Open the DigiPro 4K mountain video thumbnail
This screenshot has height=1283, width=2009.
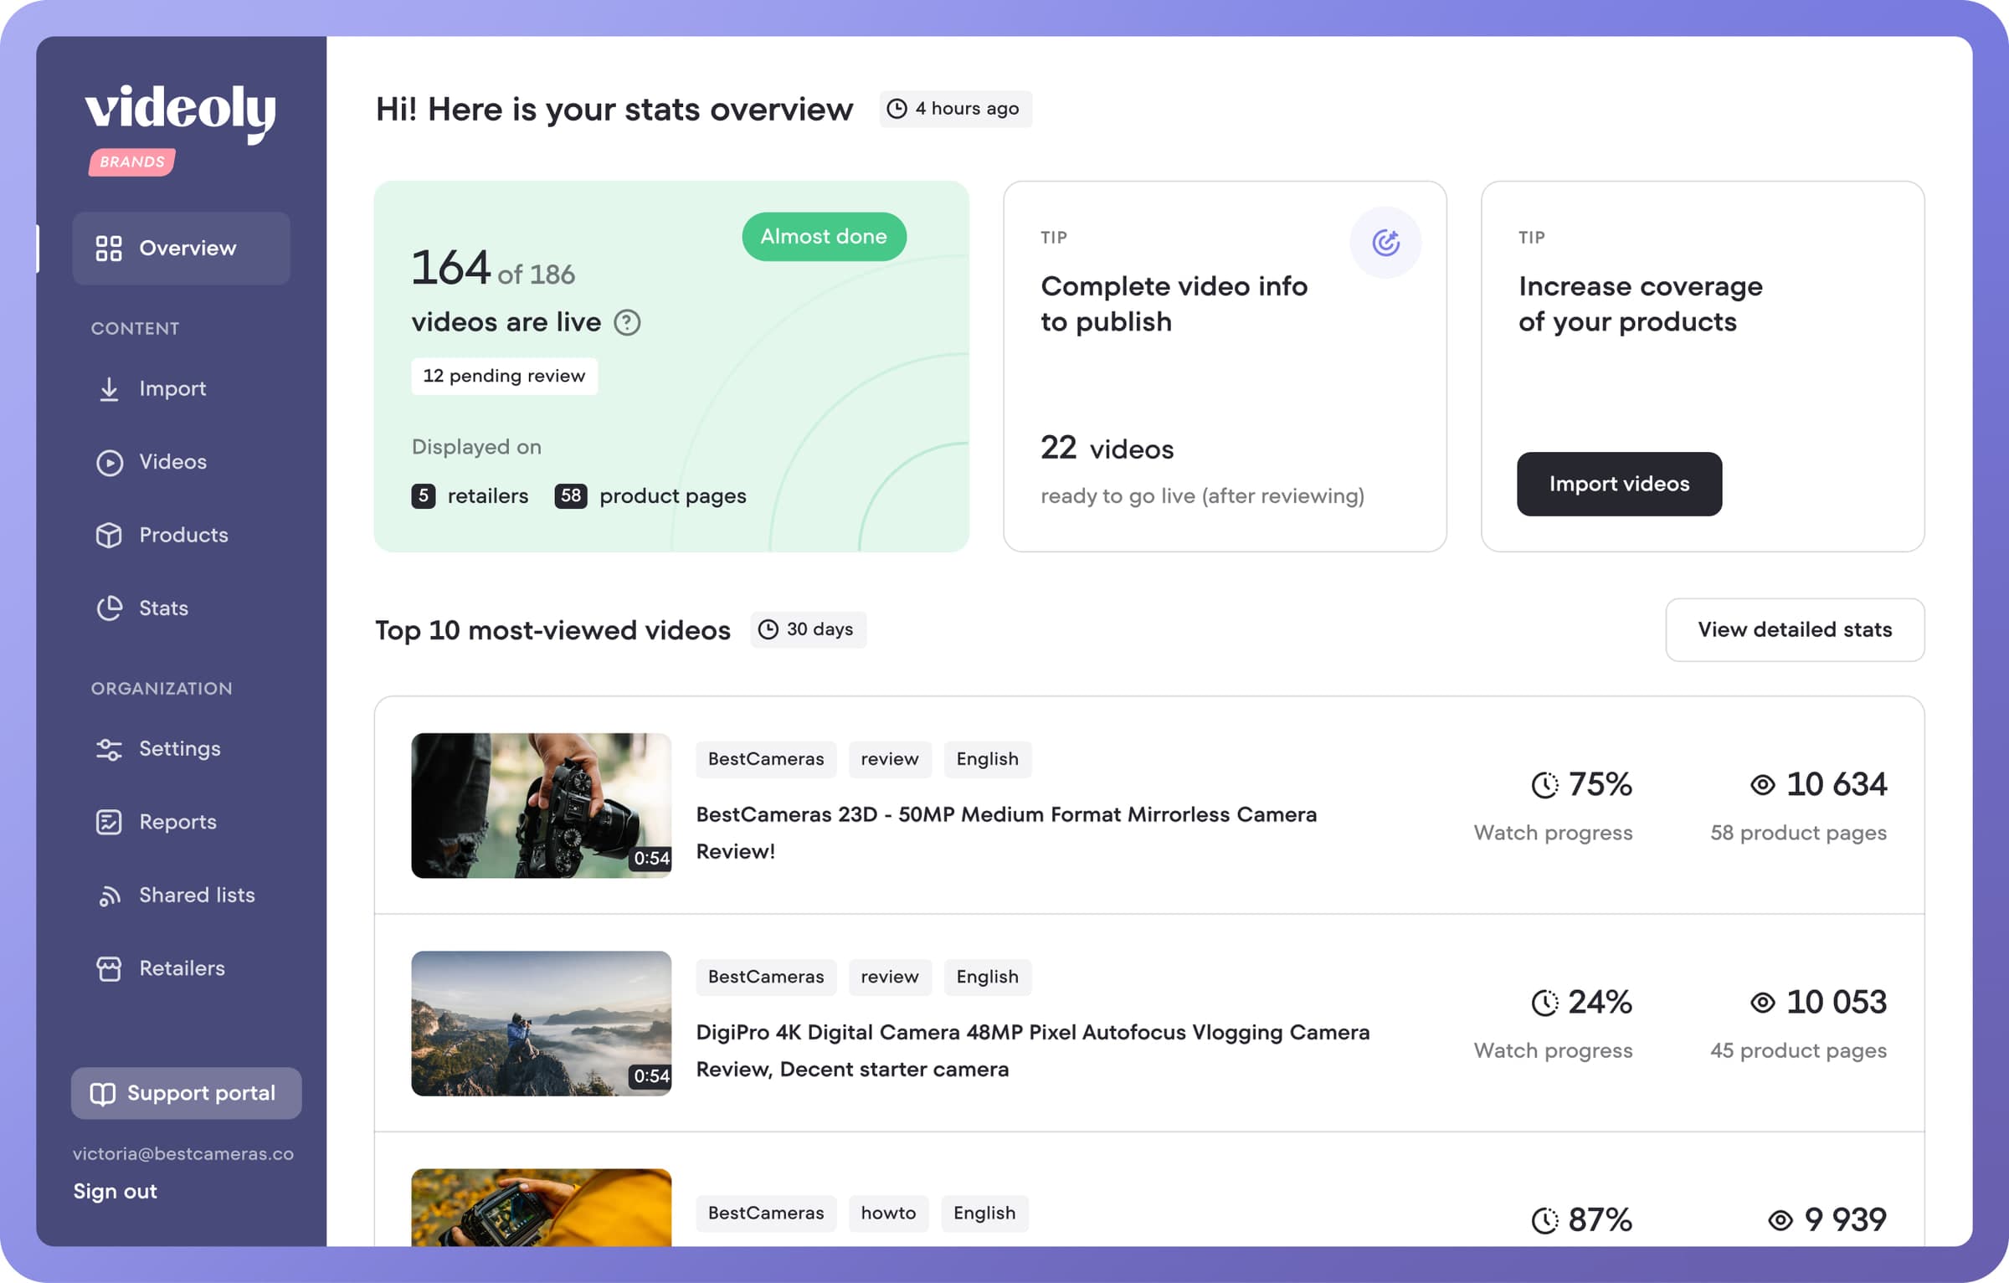(x=541, y=1023)
